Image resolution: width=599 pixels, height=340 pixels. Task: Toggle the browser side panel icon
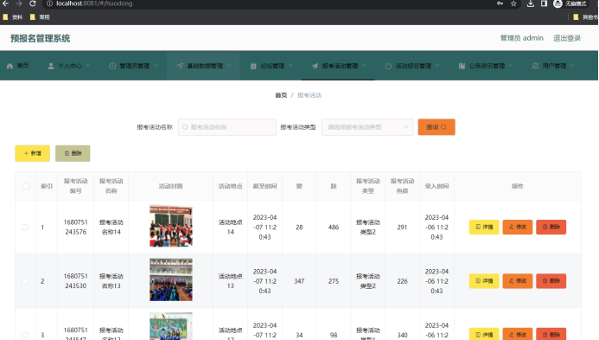[544, 3]
